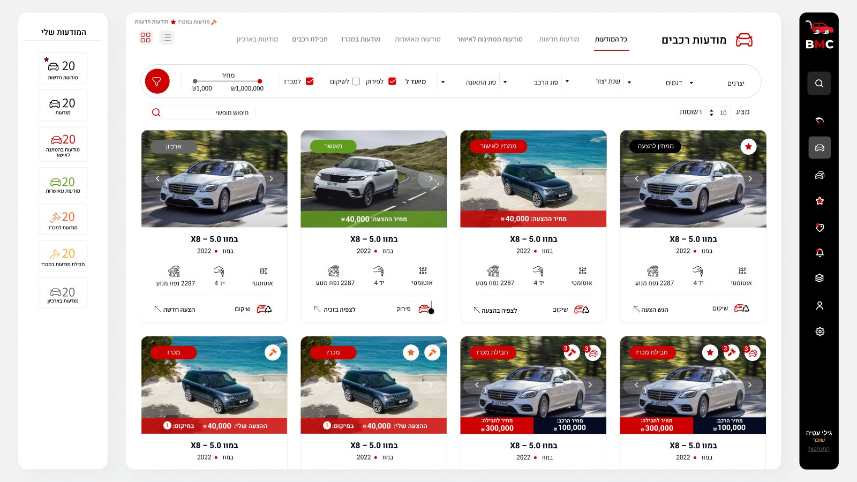Check the 'לשיקום' checkbox
857x482 pixels.
tap(356, 81)
